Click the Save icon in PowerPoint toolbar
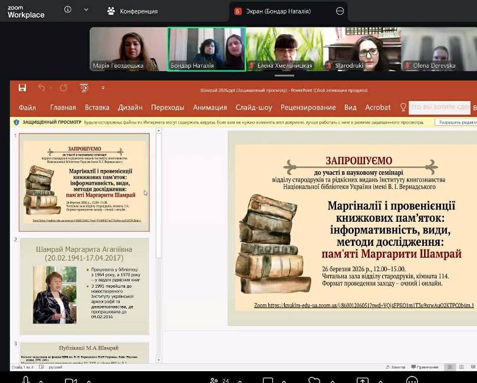The height and width of the screenshot is (383, 477). (x=22, y=88)
